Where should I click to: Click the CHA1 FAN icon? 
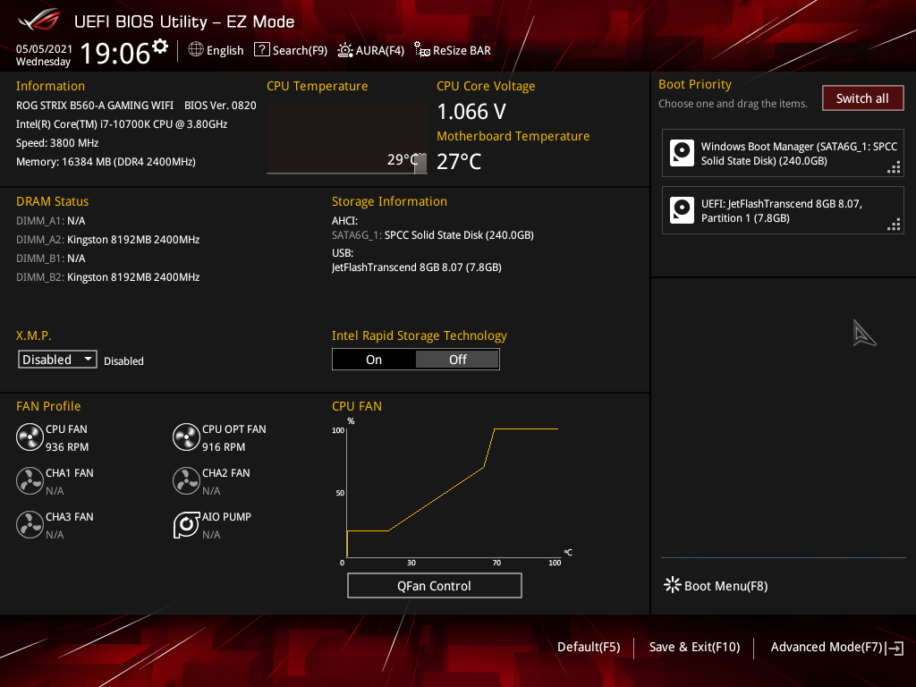(30, 481)
